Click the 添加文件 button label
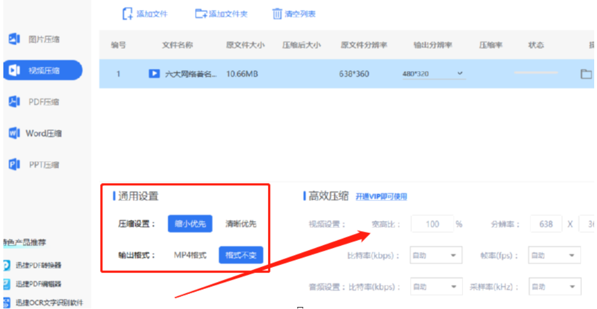The width and height of the screenshot is (597, 309). [x=152, y=14]
